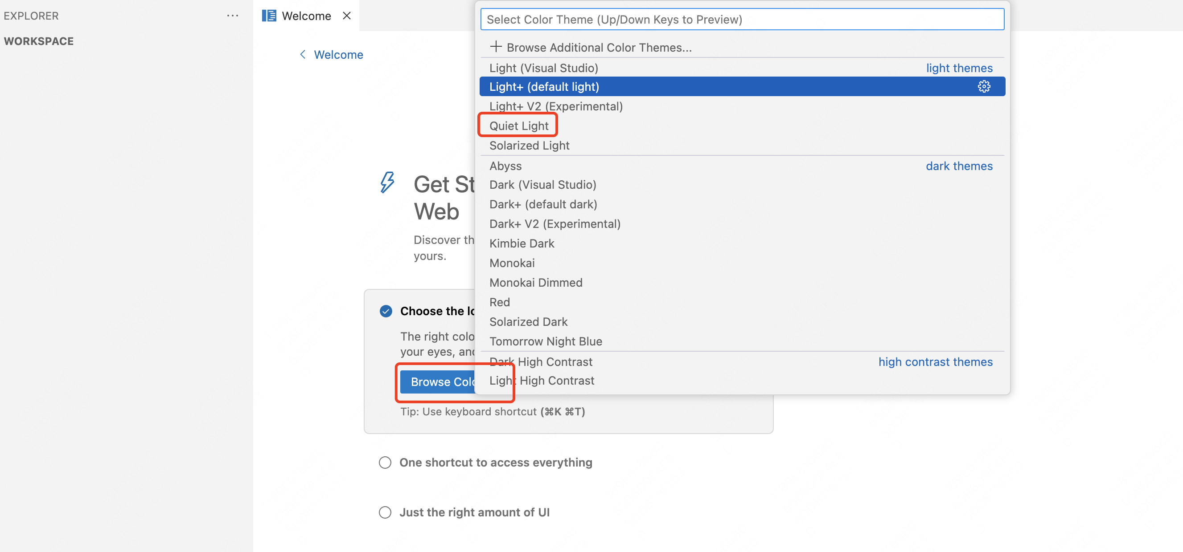Close the Welcome tab
This screenshot has width=1183, height=552.
(x=347, y=16)
